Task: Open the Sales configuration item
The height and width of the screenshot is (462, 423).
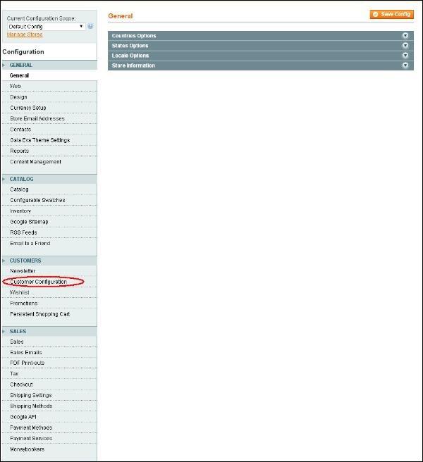Action: tap(16, 342)
